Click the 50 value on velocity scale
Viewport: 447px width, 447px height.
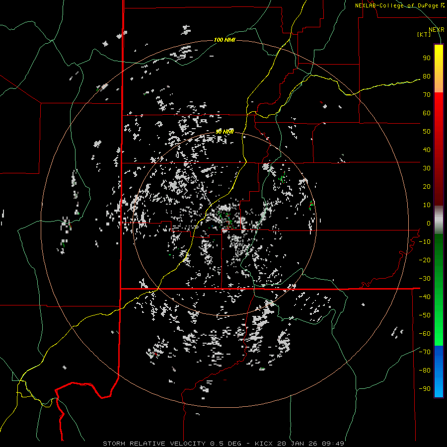(x=427, y=132)
